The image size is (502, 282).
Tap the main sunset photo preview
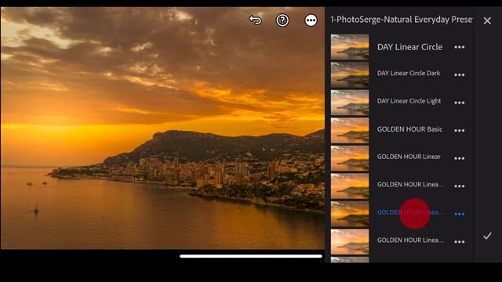tap(162, 128)
